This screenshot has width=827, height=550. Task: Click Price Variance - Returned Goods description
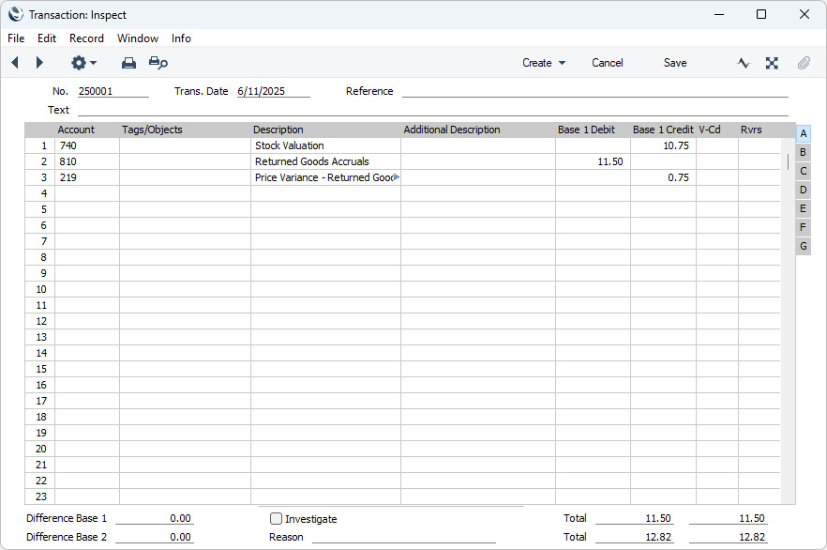[323, 177]
